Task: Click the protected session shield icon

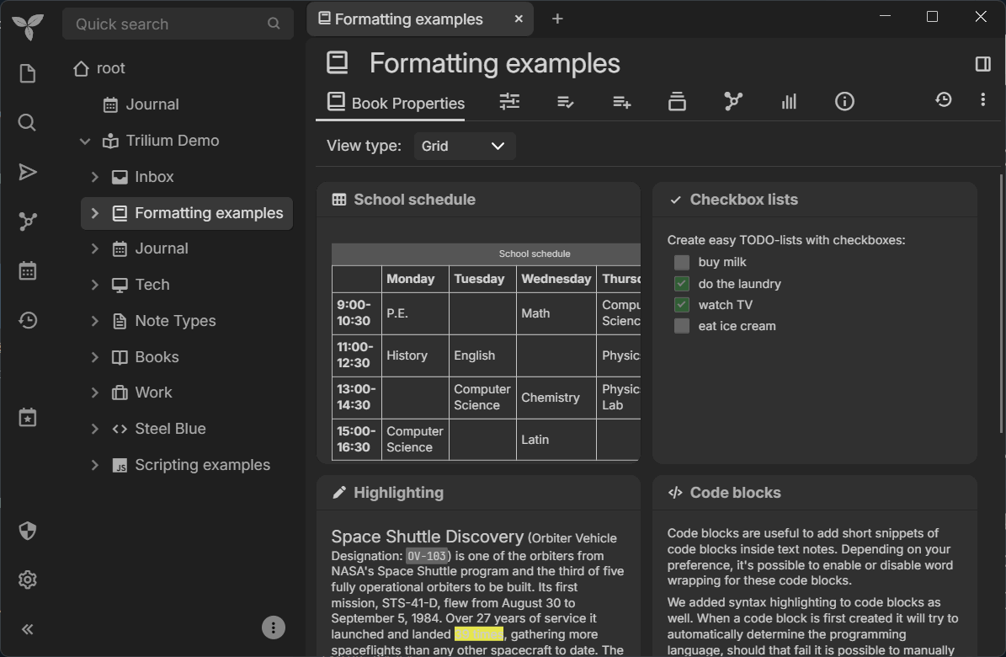Action: (28, 531)
